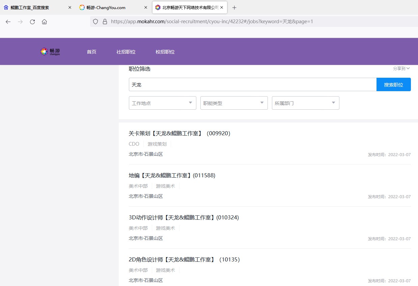The height and width of the screenshot is (286, 418).
Task: Click the Changyou logo in header
Action: pyautogui.click(x=50, y=51)
